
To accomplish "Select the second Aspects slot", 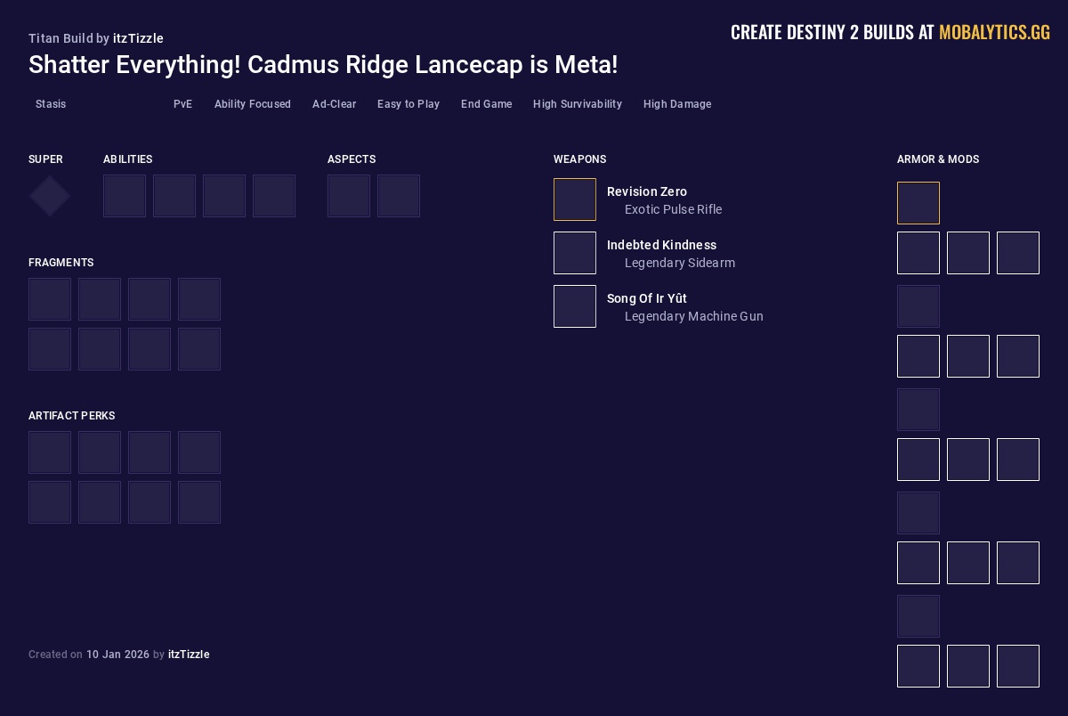I will 399,196.
